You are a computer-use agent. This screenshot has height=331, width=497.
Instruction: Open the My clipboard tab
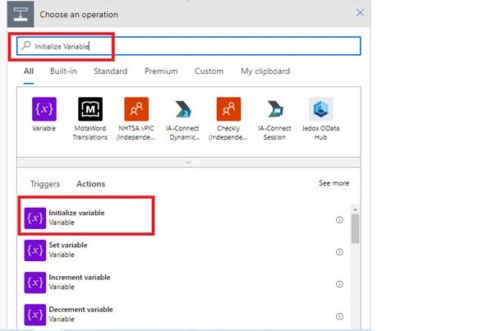point(265,71)
